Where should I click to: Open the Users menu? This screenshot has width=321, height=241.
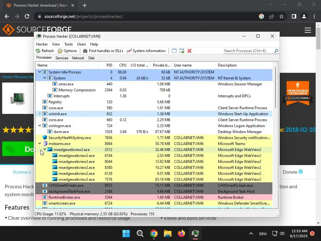tap(82, 44)
